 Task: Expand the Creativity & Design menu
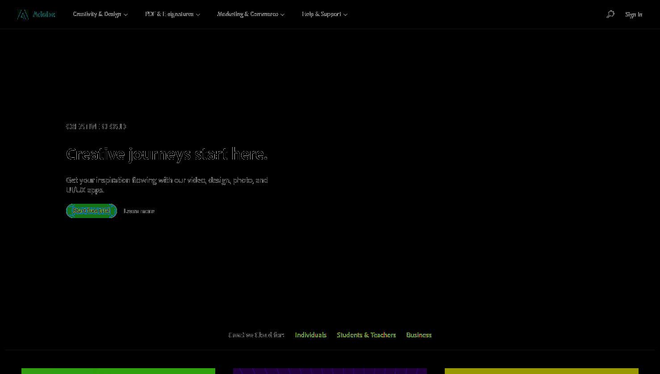(100, 14)
